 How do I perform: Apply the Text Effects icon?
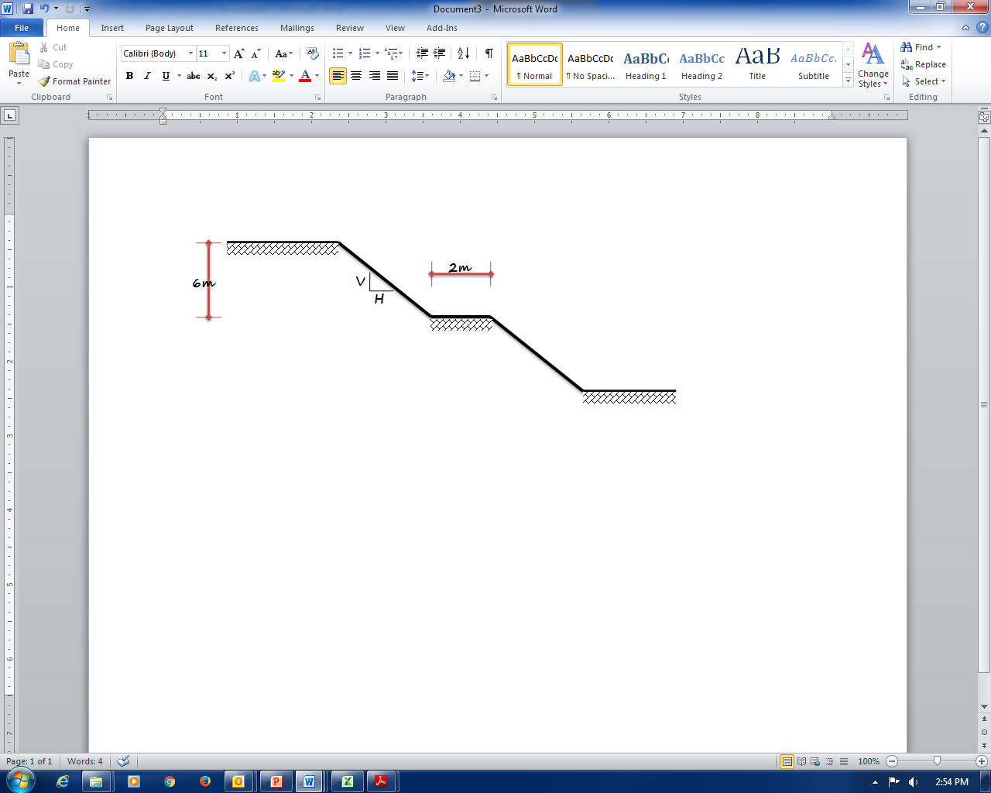pos(254,76)
